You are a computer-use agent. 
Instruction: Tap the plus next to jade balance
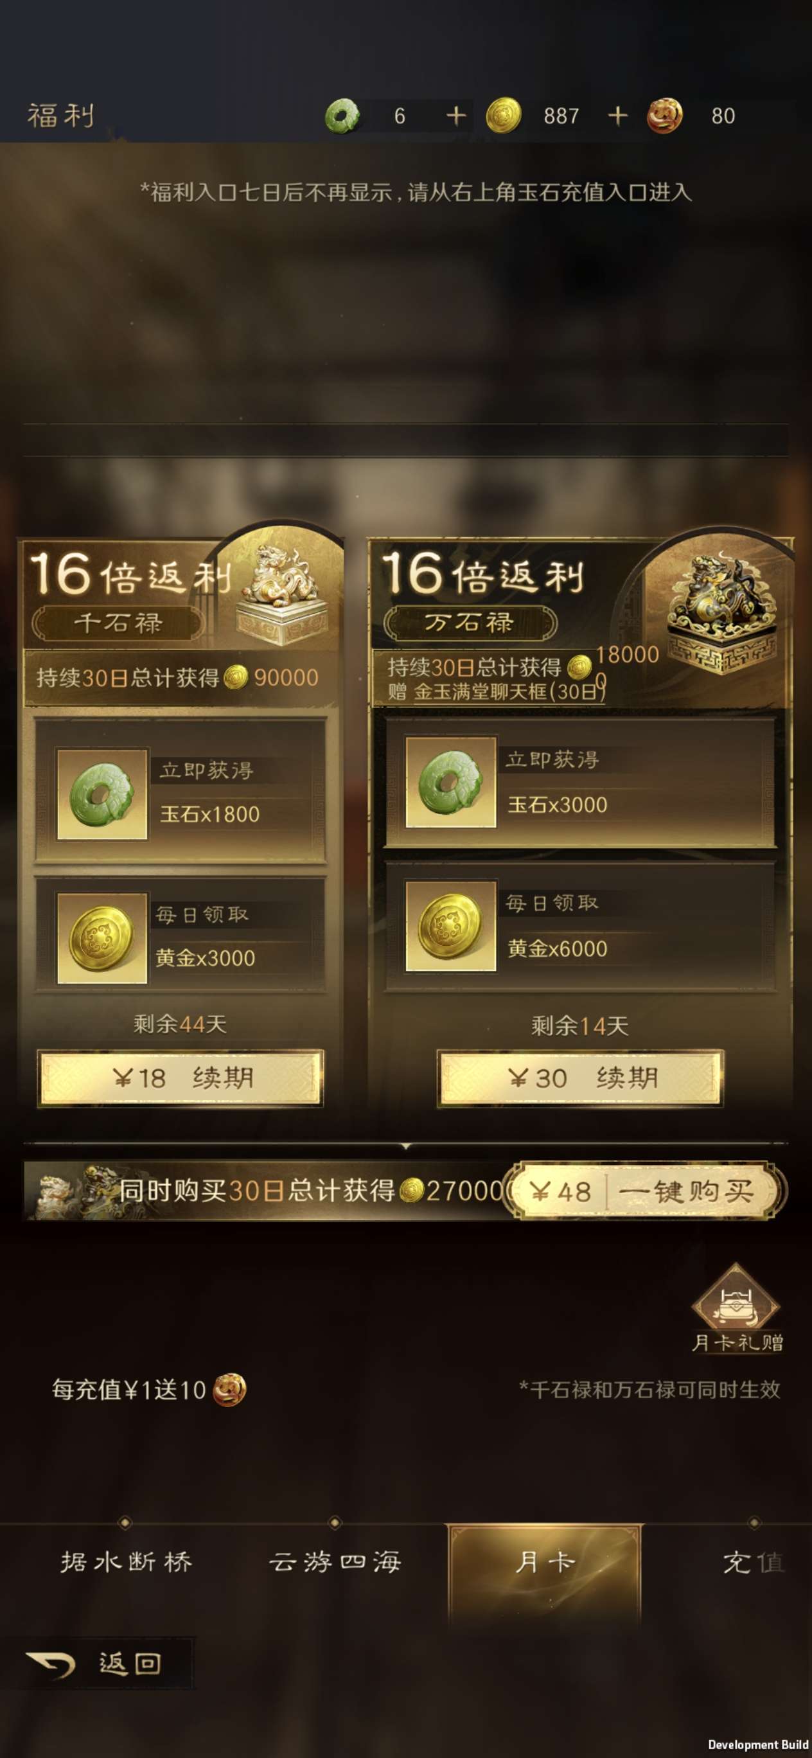point(456,115)
